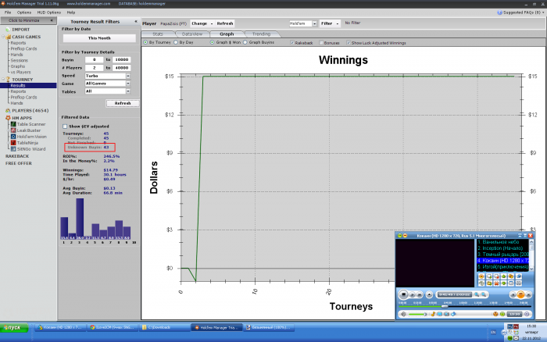Switch to the Stats tab
Screen dimensions: 547x342
point(158,34)
